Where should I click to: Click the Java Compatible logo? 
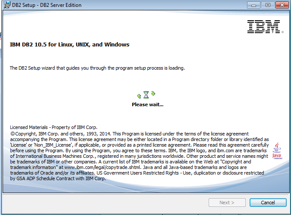click(277, 150)
